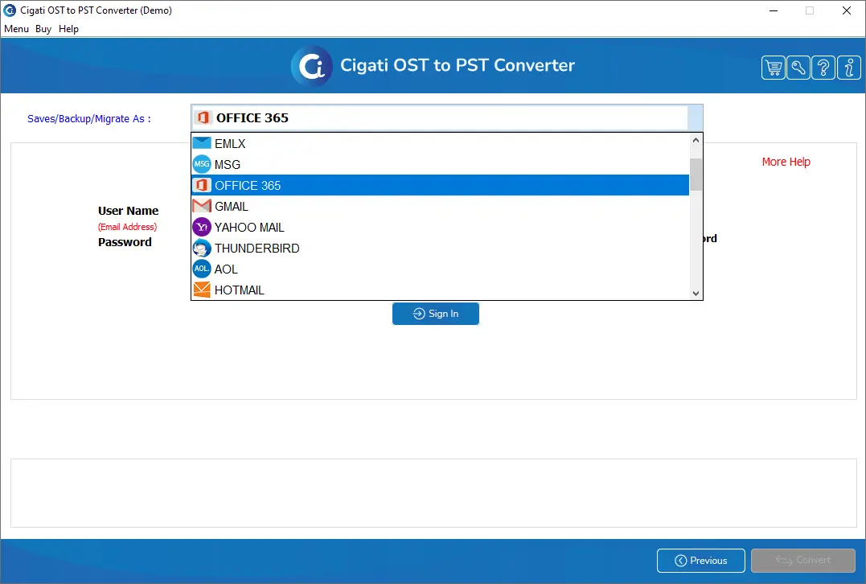Image resolution: width=866 pixels, height=584 pixels.
Task: Click the Saves/Backup/Migrate As label
Action: click(x=89, y=119)
